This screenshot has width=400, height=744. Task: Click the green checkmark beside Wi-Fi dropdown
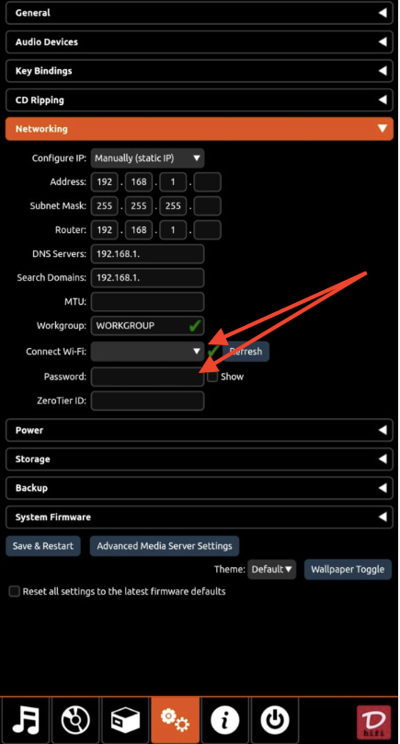213,351
